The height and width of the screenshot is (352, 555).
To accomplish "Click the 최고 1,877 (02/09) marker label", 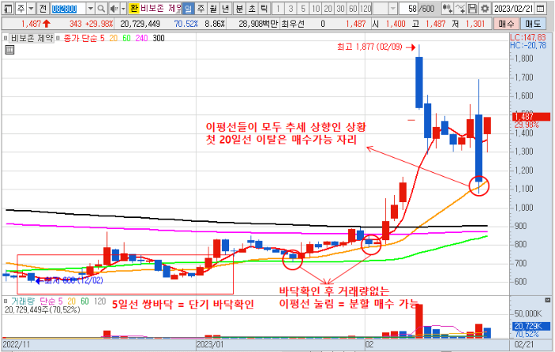I will 369,47.
